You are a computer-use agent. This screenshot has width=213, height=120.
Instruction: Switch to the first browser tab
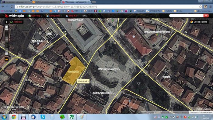click(16, 2)
